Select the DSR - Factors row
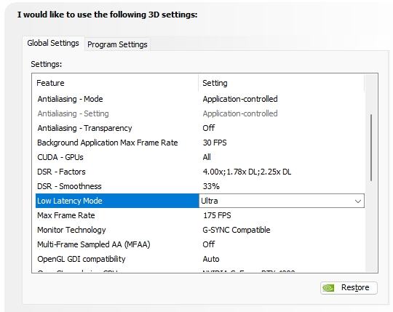393x312 pixels. coord(199,172)
